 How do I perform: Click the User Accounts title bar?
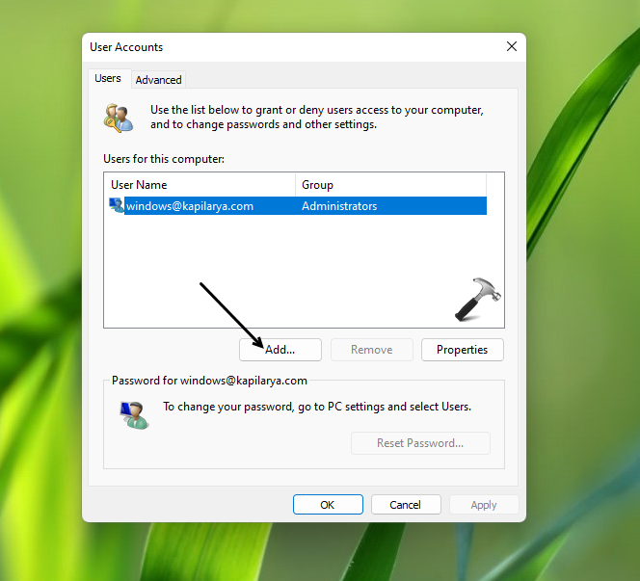[289, 47]
